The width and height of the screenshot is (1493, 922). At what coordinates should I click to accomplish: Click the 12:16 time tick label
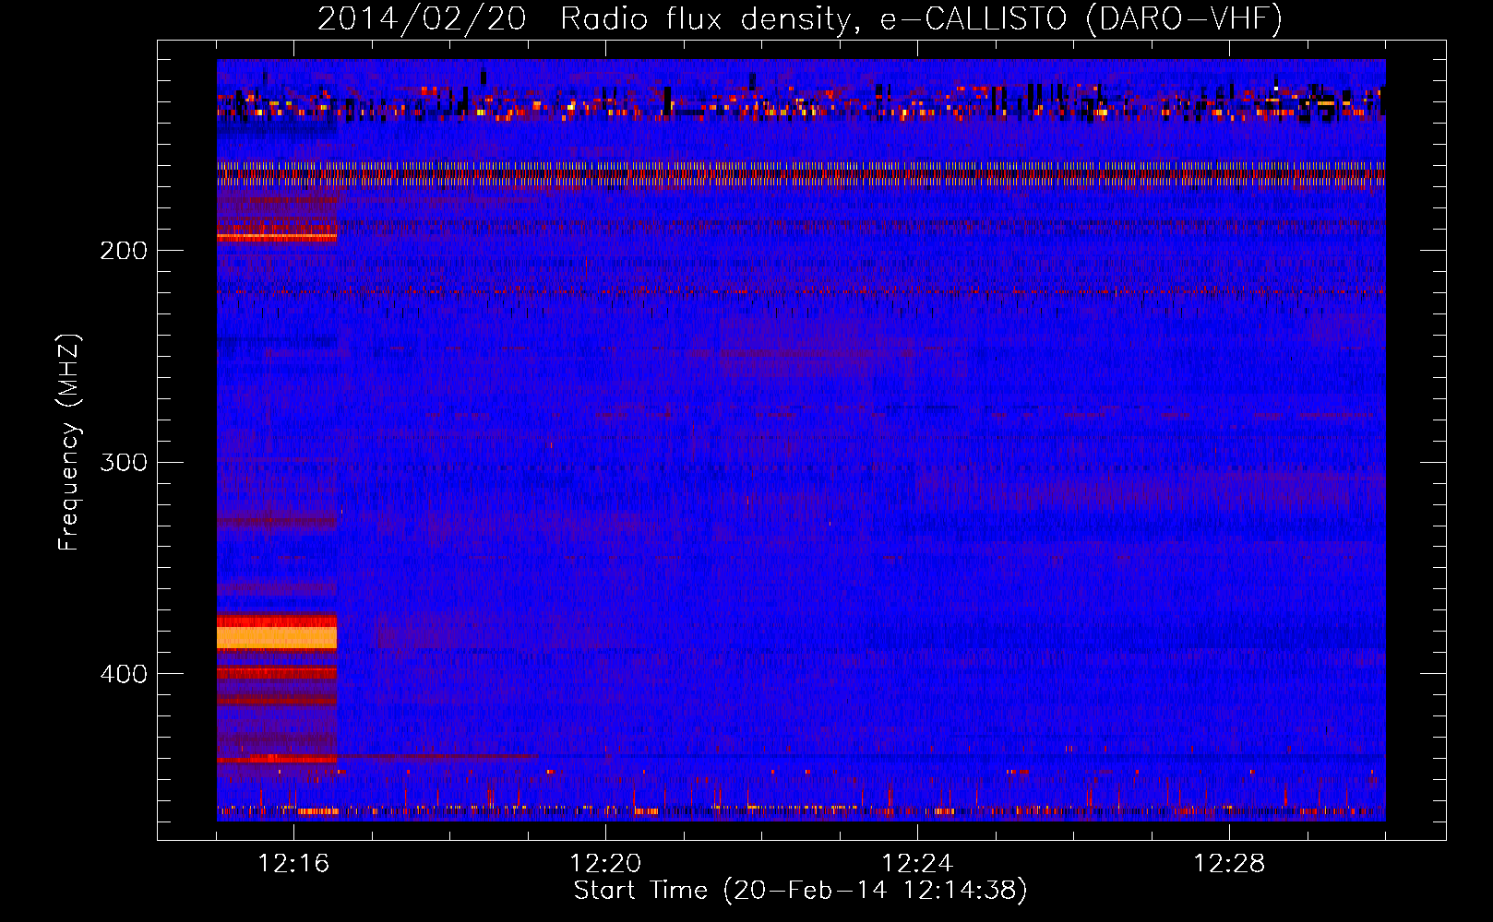293,864
